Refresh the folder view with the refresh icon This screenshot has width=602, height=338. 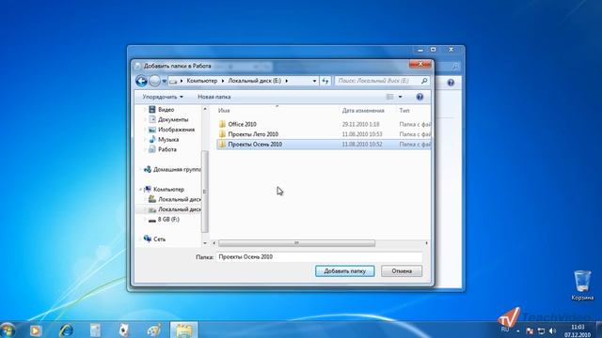325,81
